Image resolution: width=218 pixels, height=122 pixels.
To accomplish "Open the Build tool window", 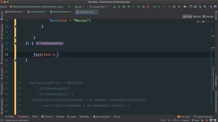I will coord(60,117).
